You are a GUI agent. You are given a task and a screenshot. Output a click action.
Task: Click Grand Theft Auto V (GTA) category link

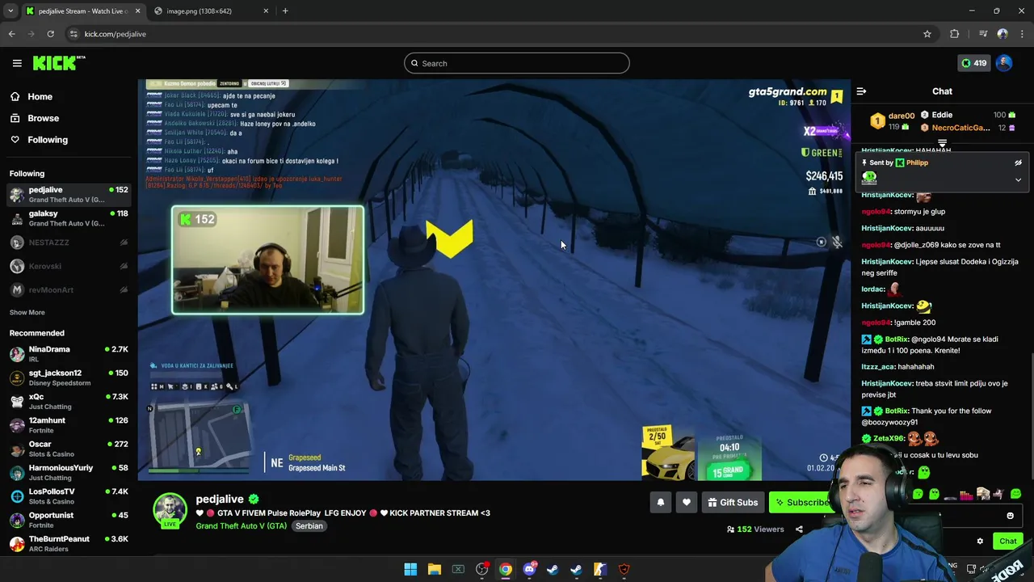241,526
